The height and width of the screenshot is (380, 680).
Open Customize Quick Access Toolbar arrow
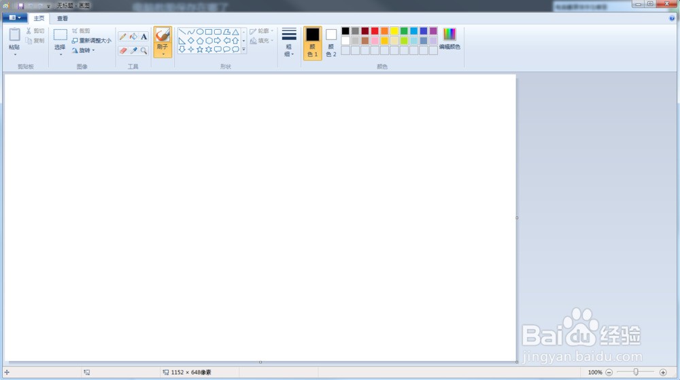pos(48,7)
